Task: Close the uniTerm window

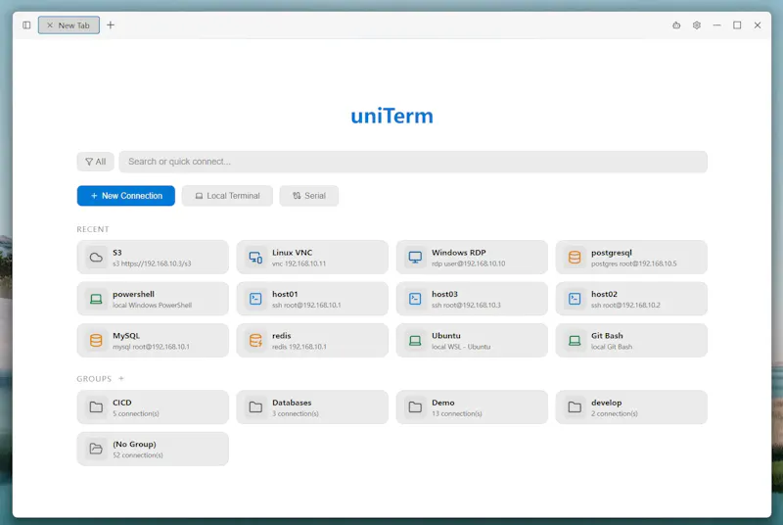Action: 758,24
